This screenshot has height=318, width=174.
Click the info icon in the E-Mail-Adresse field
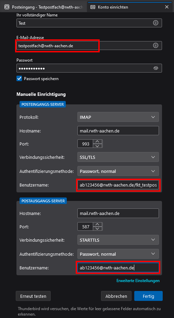coord(156,46)
